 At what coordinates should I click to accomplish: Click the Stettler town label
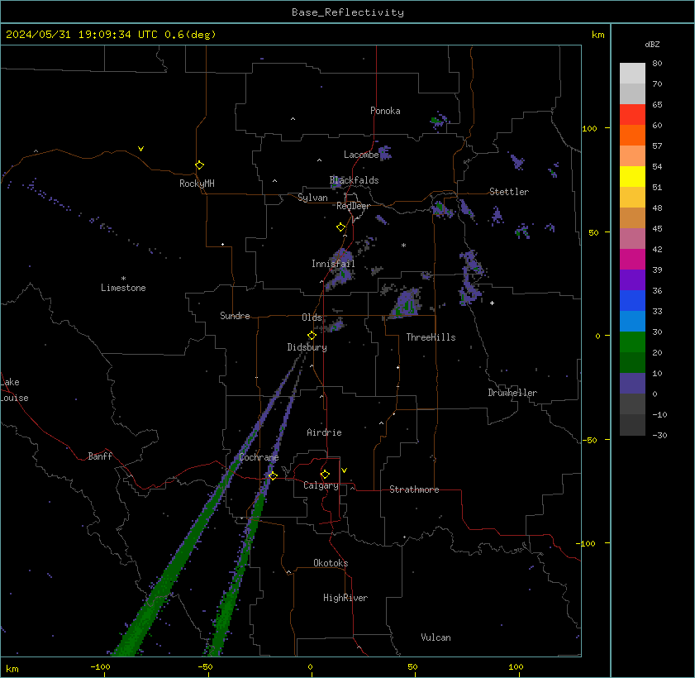click(509, 192)
